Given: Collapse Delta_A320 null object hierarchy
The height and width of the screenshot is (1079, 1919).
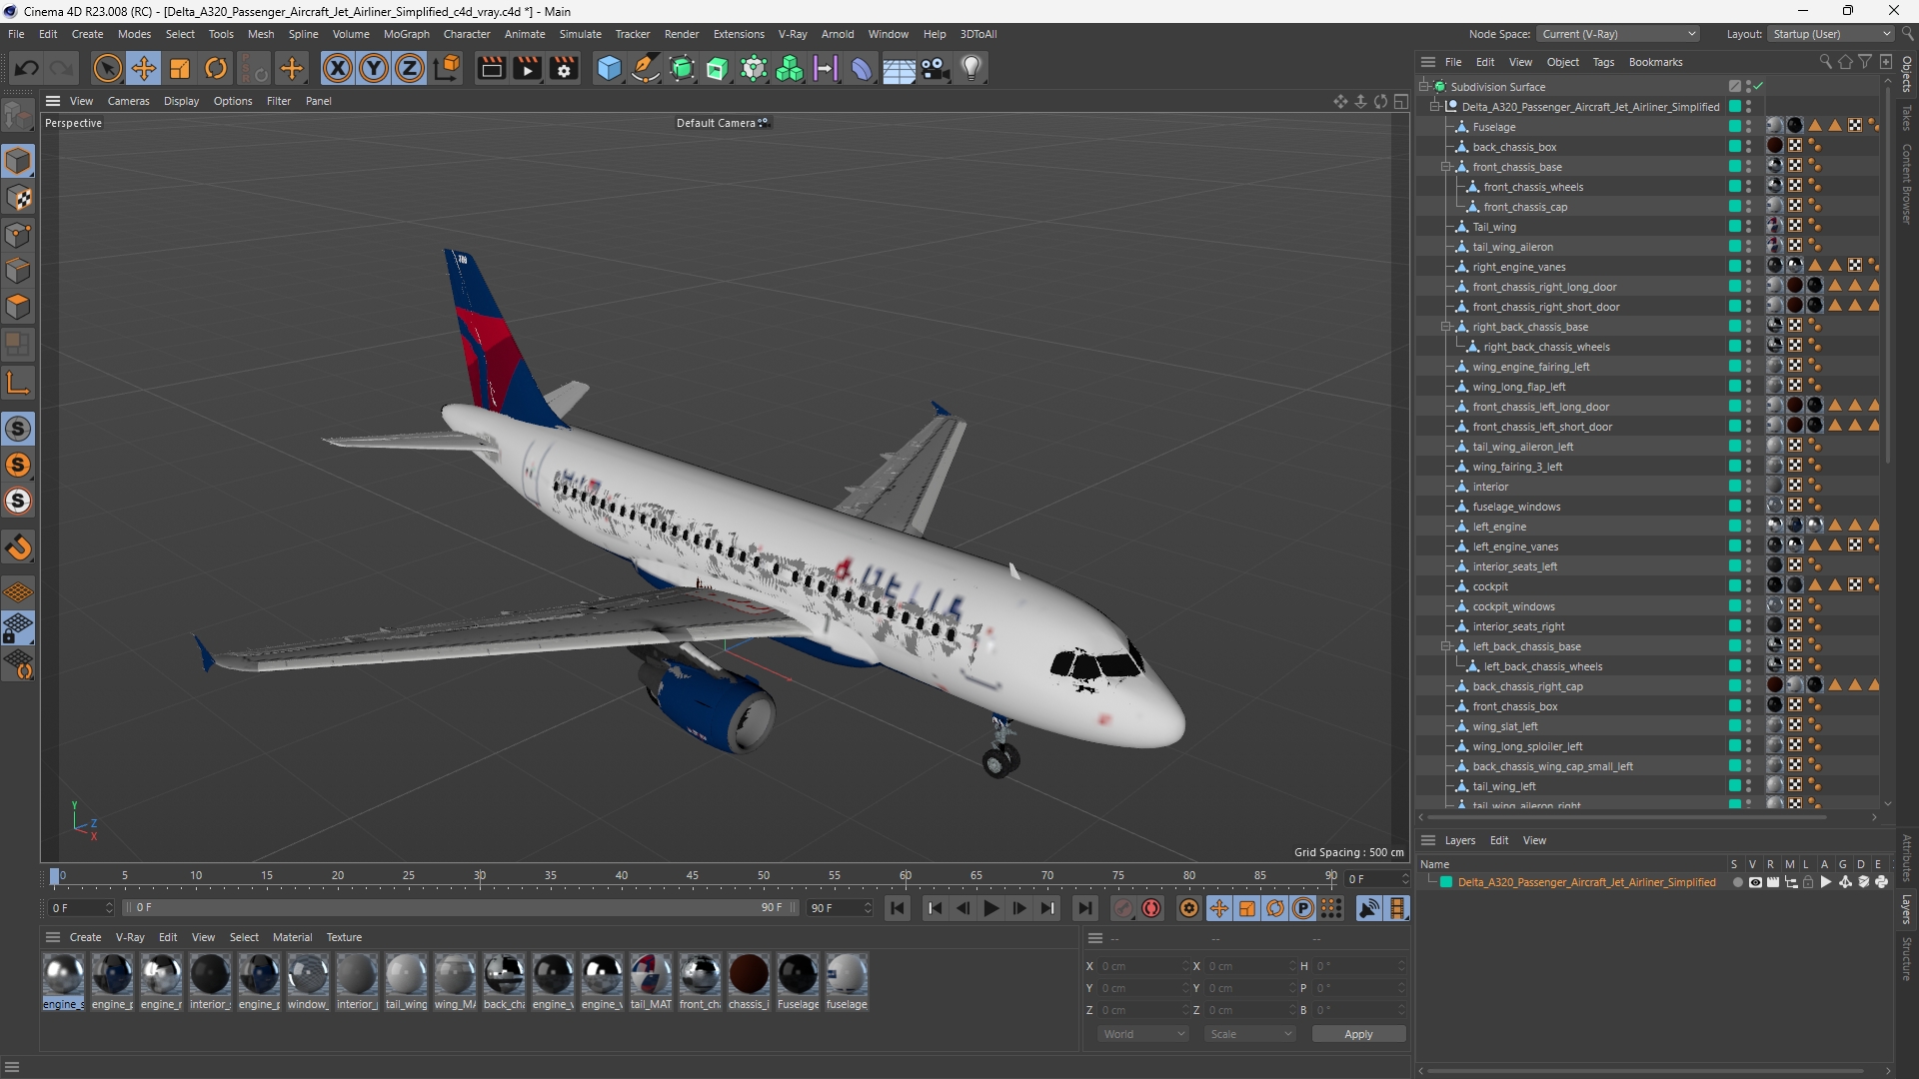Looking at the screenshot, I should pos(1435,106).
